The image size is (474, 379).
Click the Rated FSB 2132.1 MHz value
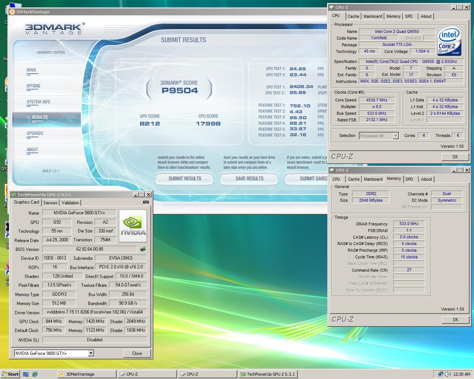377,120
